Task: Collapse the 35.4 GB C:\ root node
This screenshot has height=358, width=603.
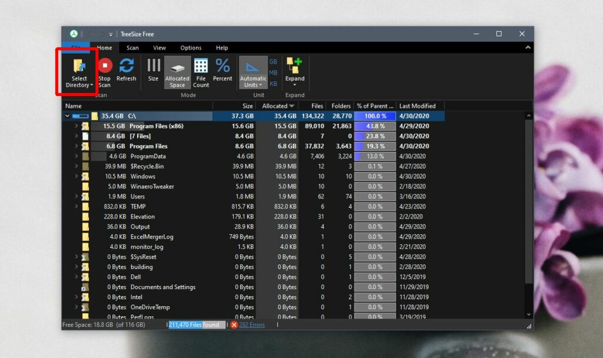Action: click(67, 116)
